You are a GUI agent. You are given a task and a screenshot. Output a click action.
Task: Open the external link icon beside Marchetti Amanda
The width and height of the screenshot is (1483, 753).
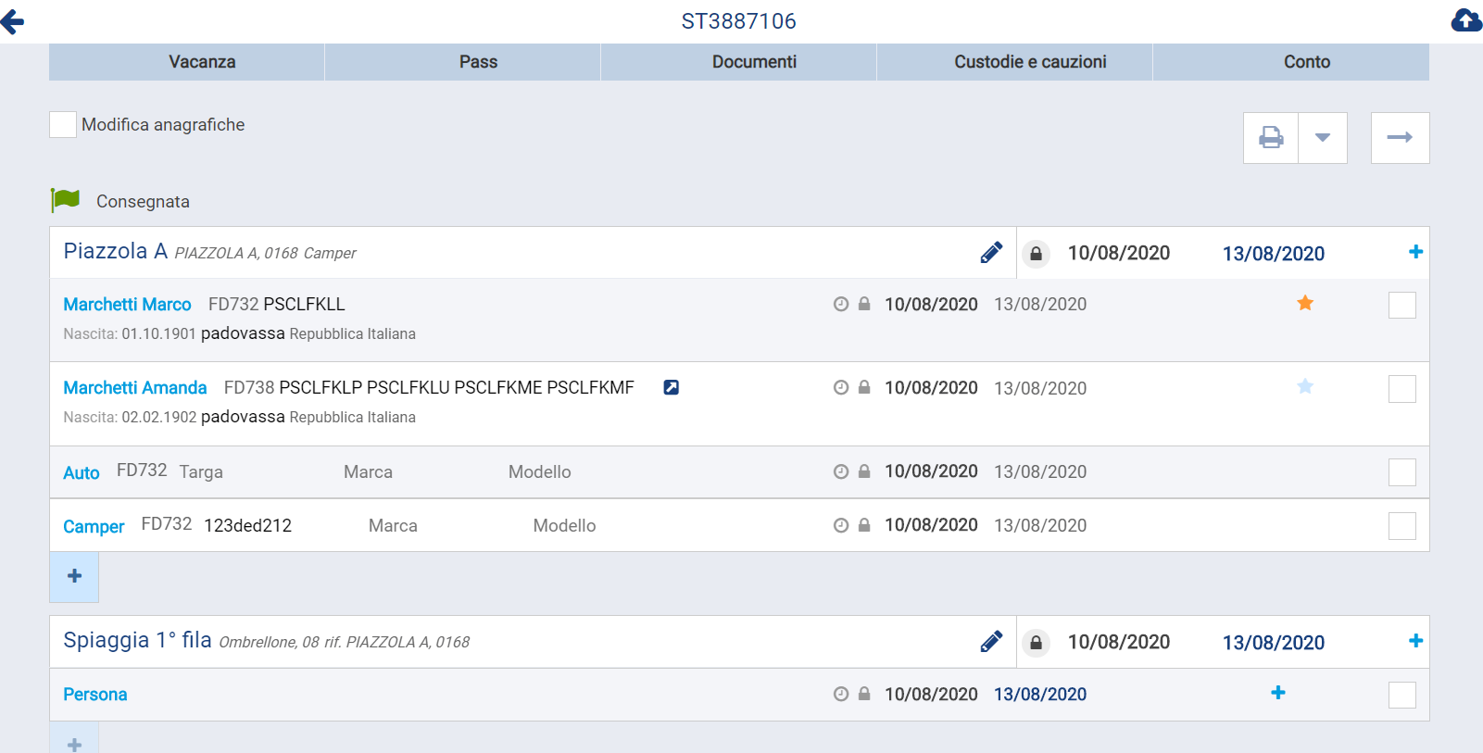tap(672, 387)
